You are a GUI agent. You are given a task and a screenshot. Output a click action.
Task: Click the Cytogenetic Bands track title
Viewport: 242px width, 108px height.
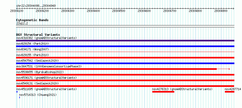click(x=32, y=20)
